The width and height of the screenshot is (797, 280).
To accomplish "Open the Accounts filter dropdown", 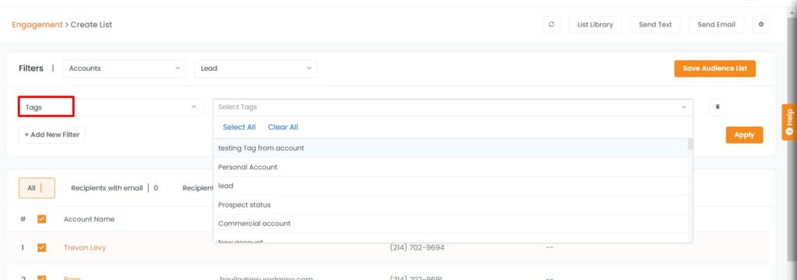I will [x=124, y=68].
